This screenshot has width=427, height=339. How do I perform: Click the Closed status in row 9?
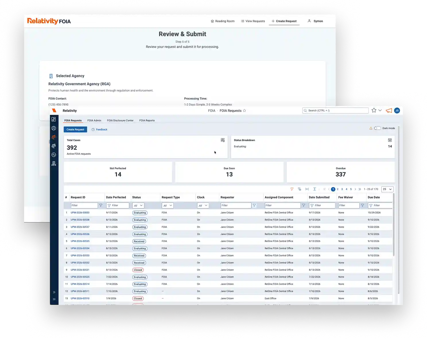tap(138, 270)
